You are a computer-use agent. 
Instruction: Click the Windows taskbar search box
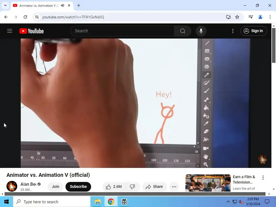click(52, 202)
